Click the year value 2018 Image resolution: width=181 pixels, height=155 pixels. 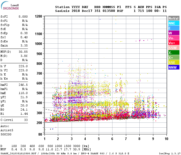pyautogui.click(x=76, y=11)
